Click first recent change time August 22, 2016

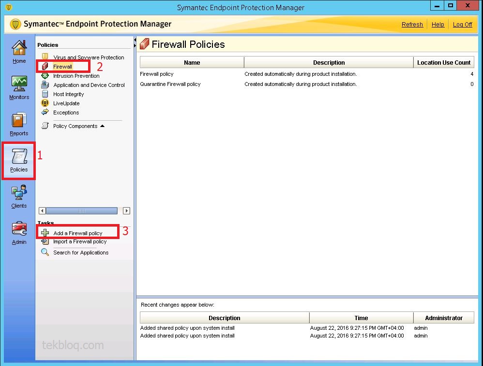[x=357, y=328]
